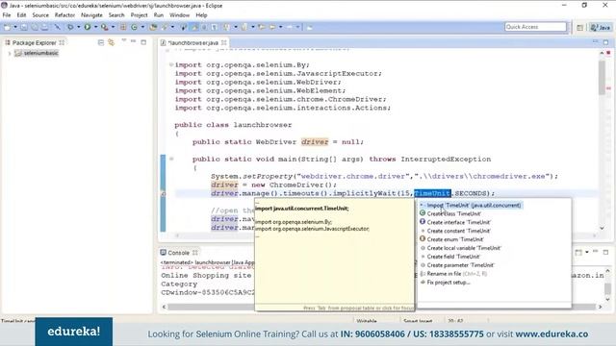Minimize the Package Explorer view

pos(134,42)
